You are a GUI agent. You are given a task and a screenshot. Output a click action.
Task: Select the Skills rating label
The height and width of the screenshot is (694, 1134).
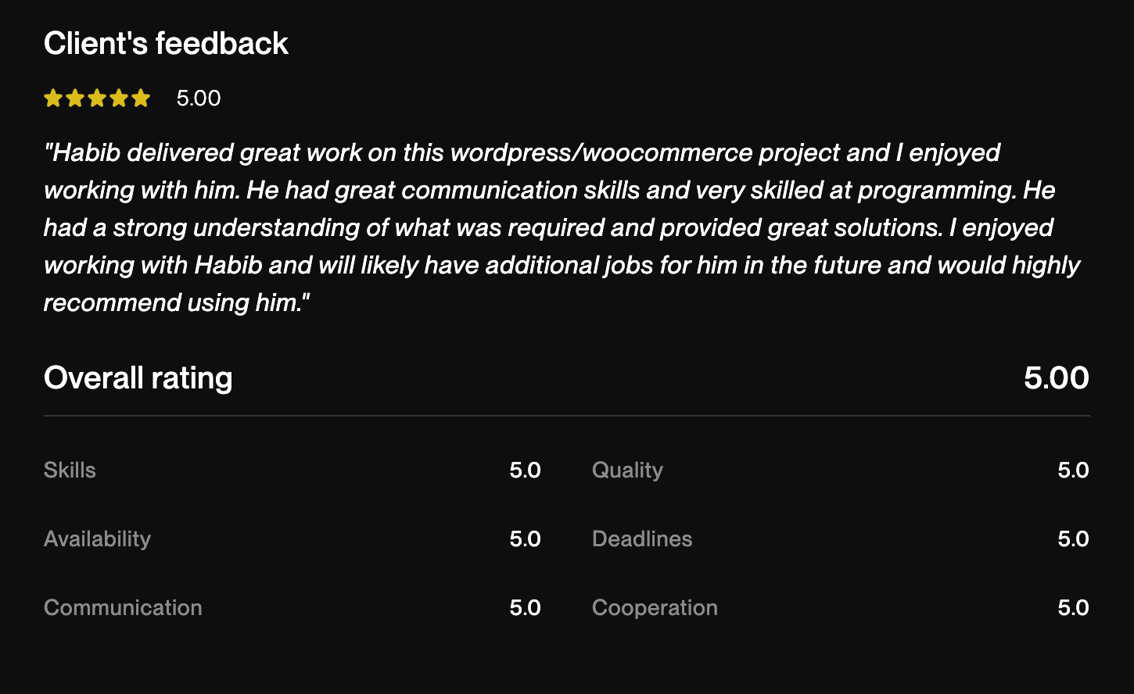point(70,470)
